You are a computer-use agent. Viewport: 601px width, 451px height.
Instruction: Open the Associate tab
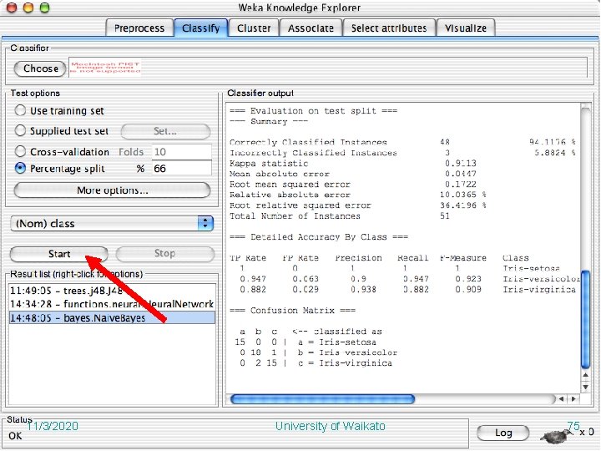pyautogui.click(x=311, y=28)
